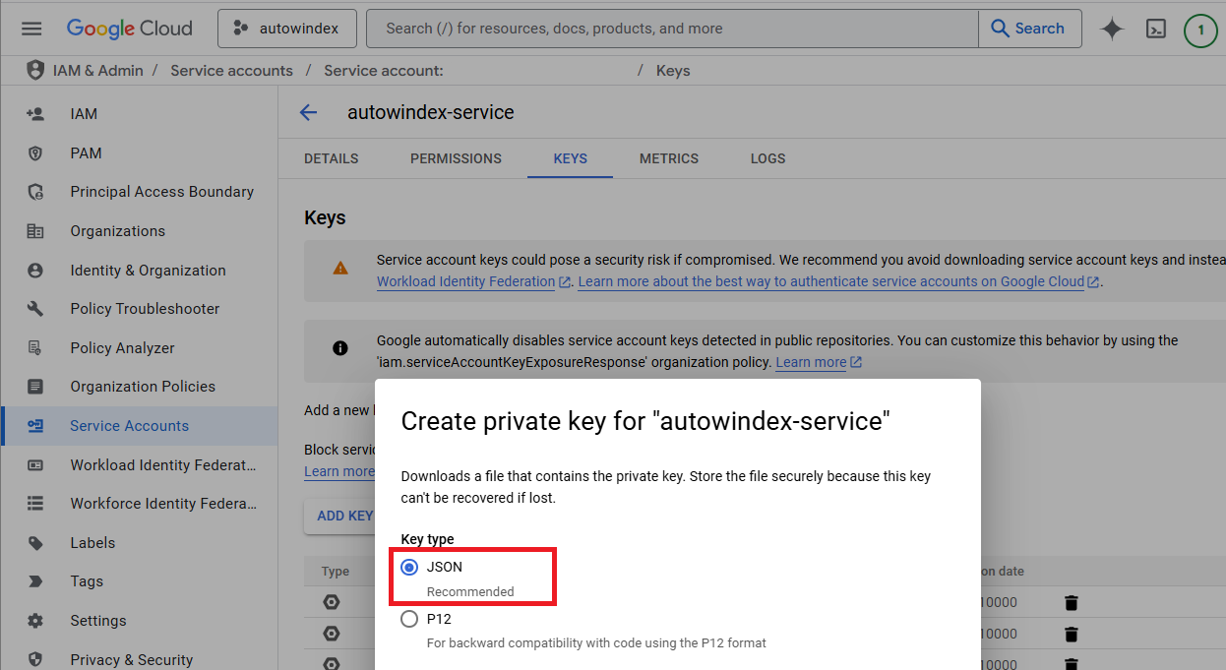
Task: Select the P12 key type radio button
Action: pyautogui.click(x=409, y=620)
